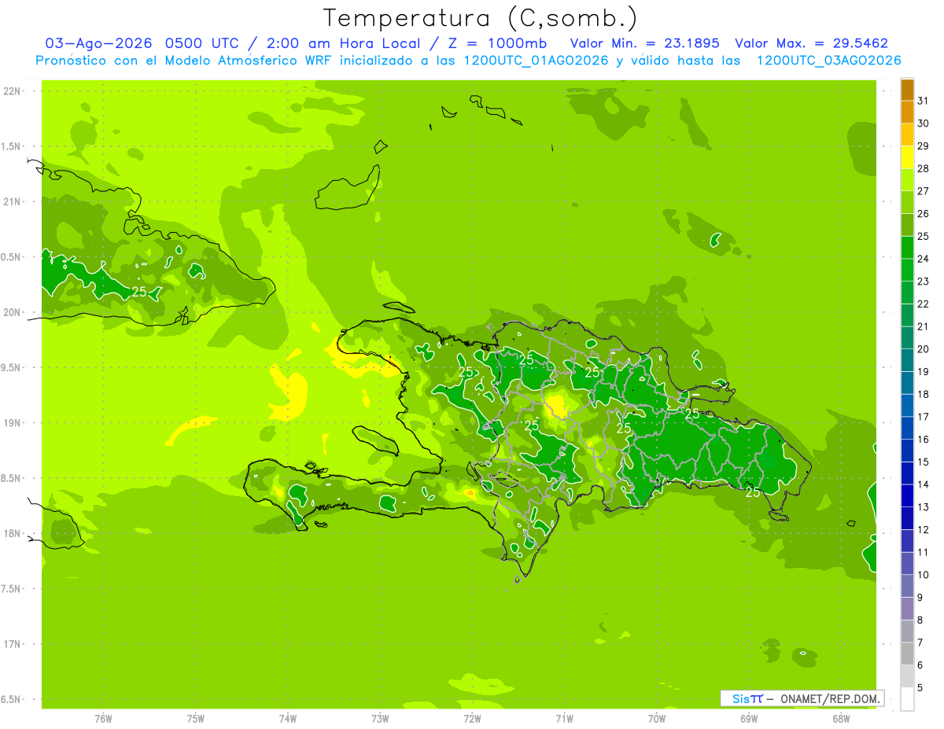This screenshot has width=944, height=729.
Task: Click the legend value 25
Action: pos(923,236)
